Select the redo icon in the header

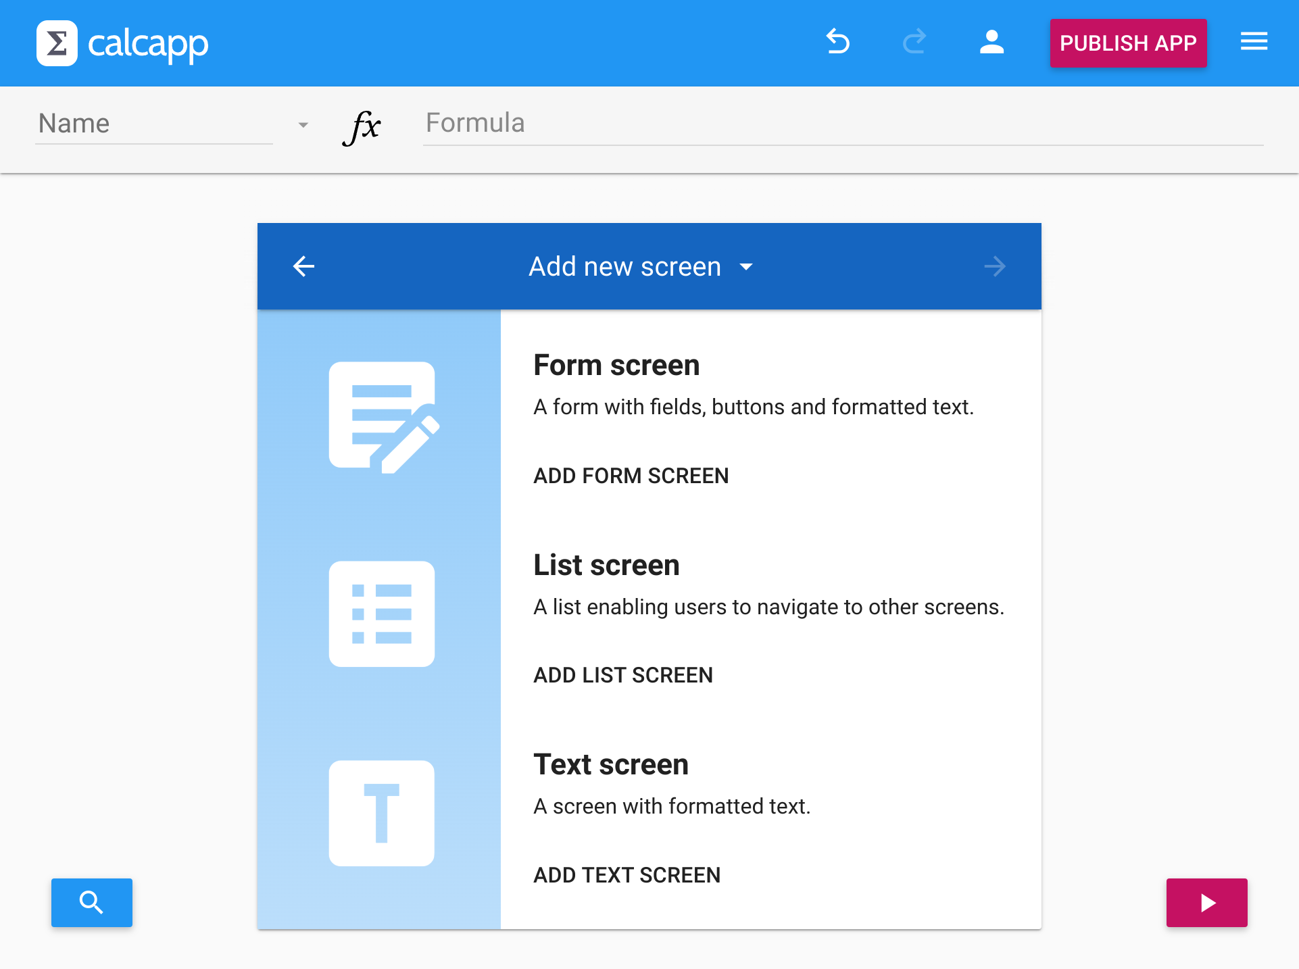[914, 42]
